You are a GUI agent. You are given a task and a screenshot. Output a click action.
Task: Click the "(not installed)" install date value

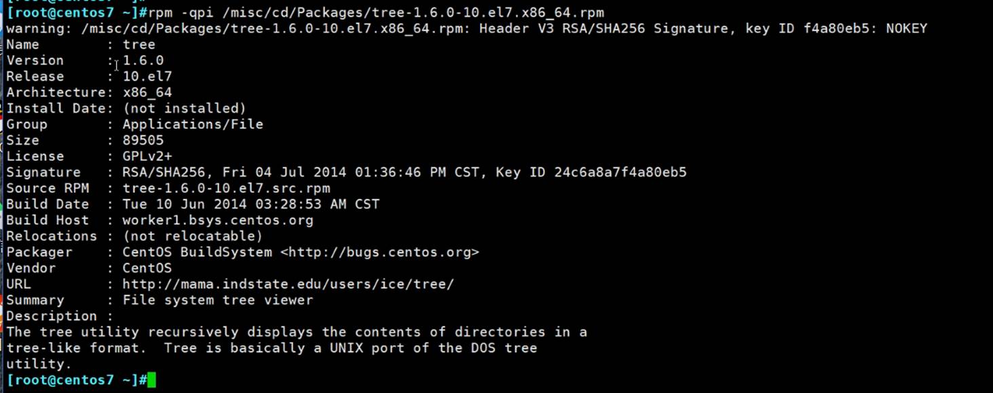[x=184, y=109]
